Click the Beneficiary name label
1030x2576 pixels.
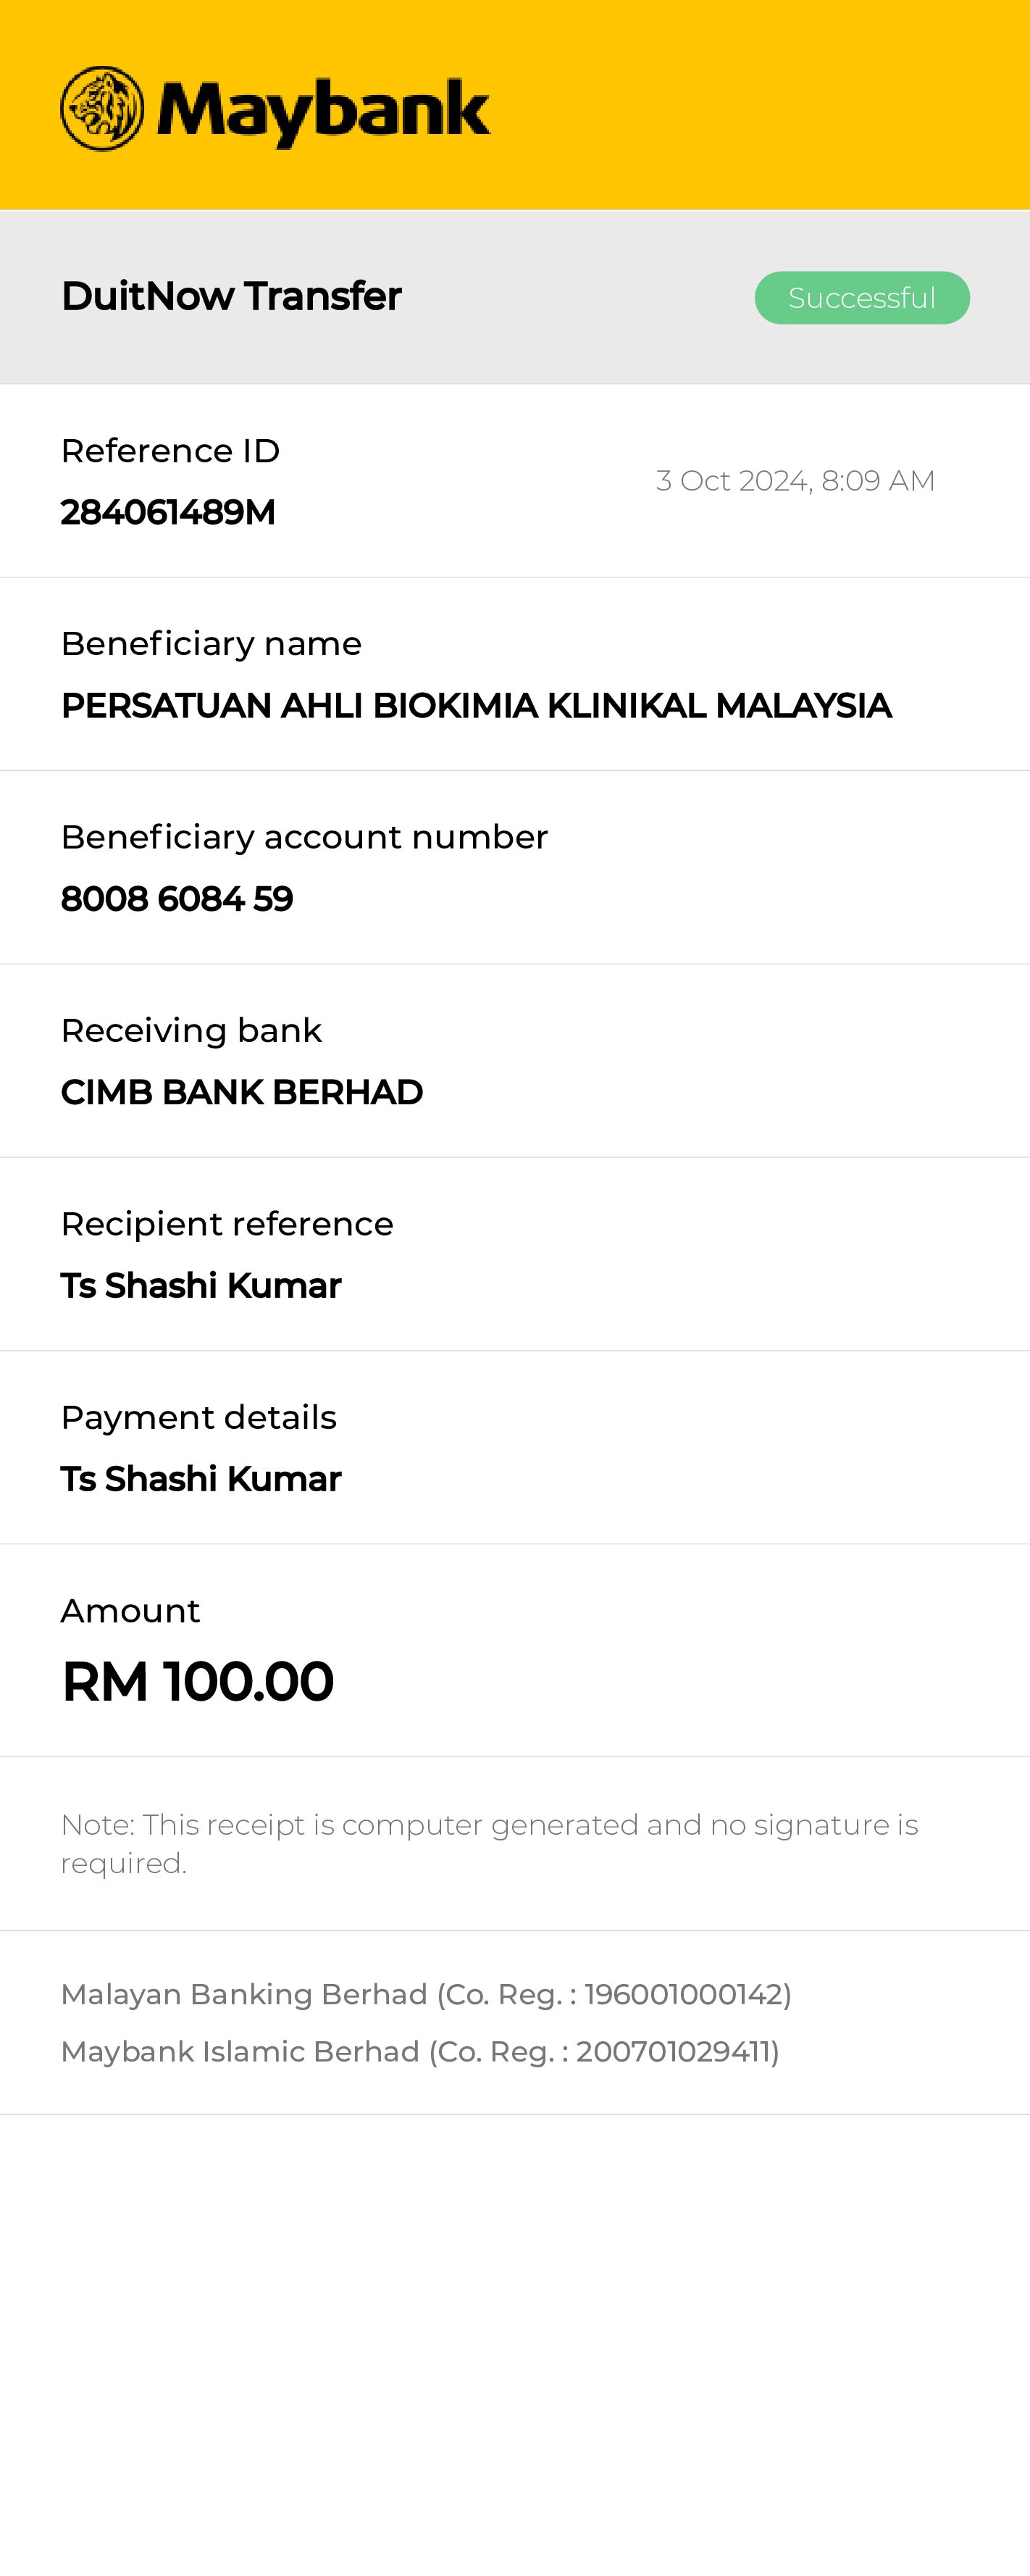tap(211, 644)
